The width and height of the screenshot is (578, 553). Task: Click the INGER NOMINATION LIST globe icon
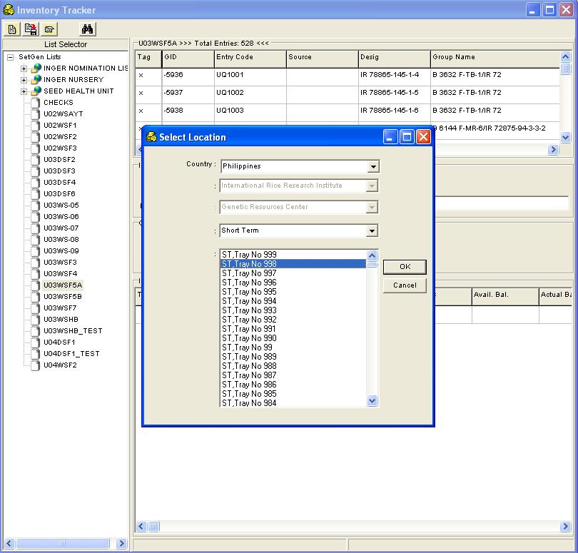(36, 69)
